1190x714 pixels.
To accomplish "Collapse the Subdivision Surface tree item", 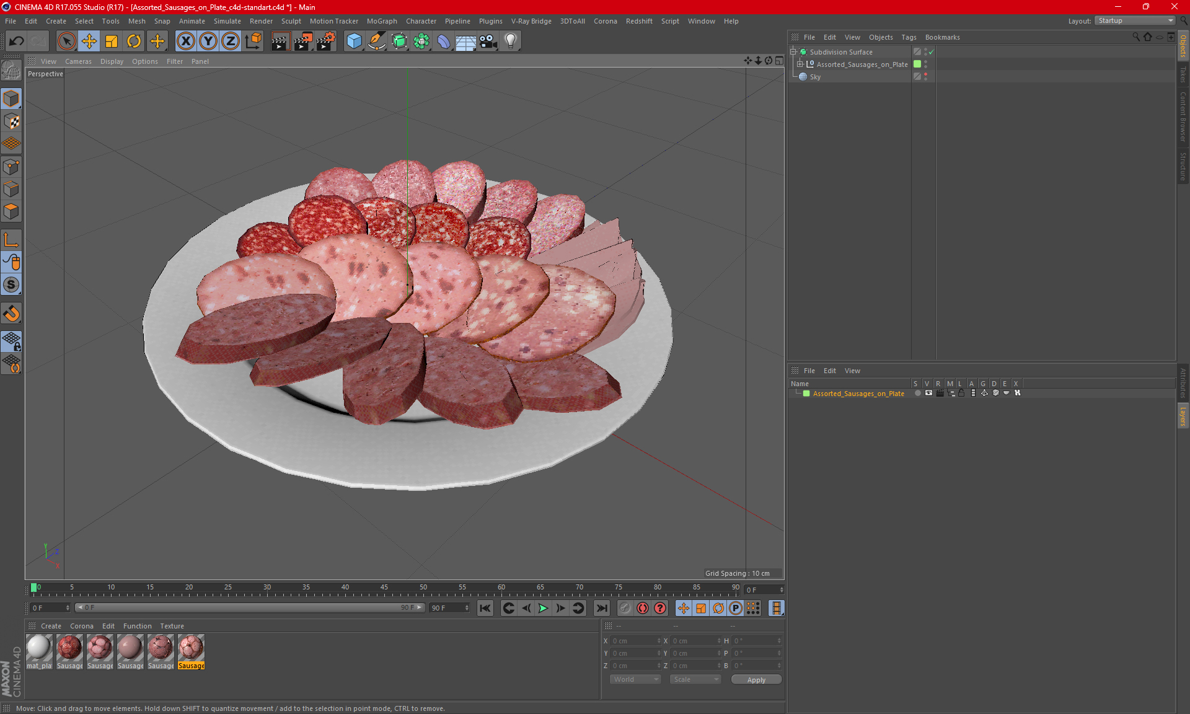I will point(793,52).
